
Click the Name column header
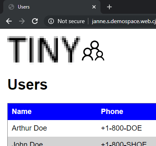coord(22,112)
